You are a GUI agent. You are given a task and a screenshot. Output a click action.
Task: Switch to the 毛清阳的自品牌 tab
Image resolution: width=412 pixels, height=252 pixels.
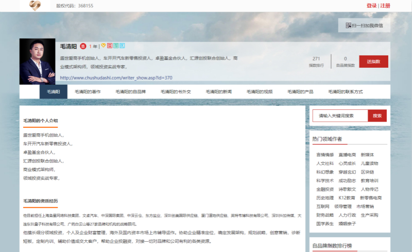point(130,92)
